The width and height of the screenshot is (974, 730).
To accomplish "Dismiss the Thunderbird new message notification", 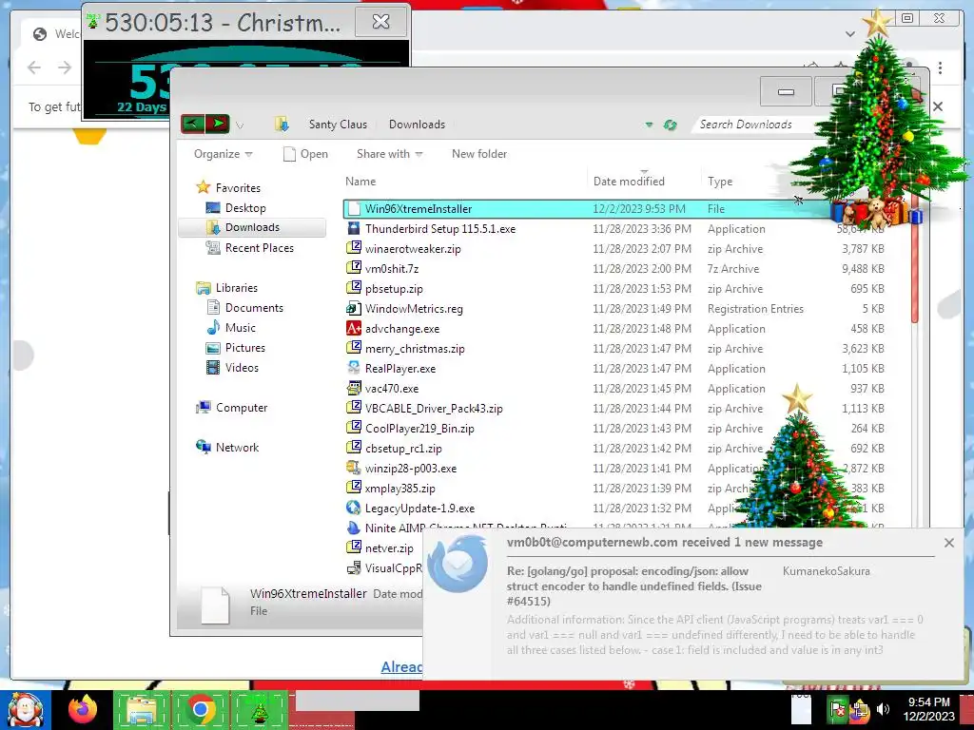I will tap(948, 543).
